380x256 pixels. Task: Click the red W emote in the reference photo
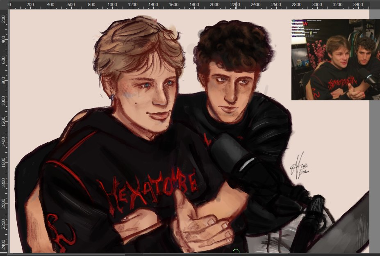click(305, 24)
